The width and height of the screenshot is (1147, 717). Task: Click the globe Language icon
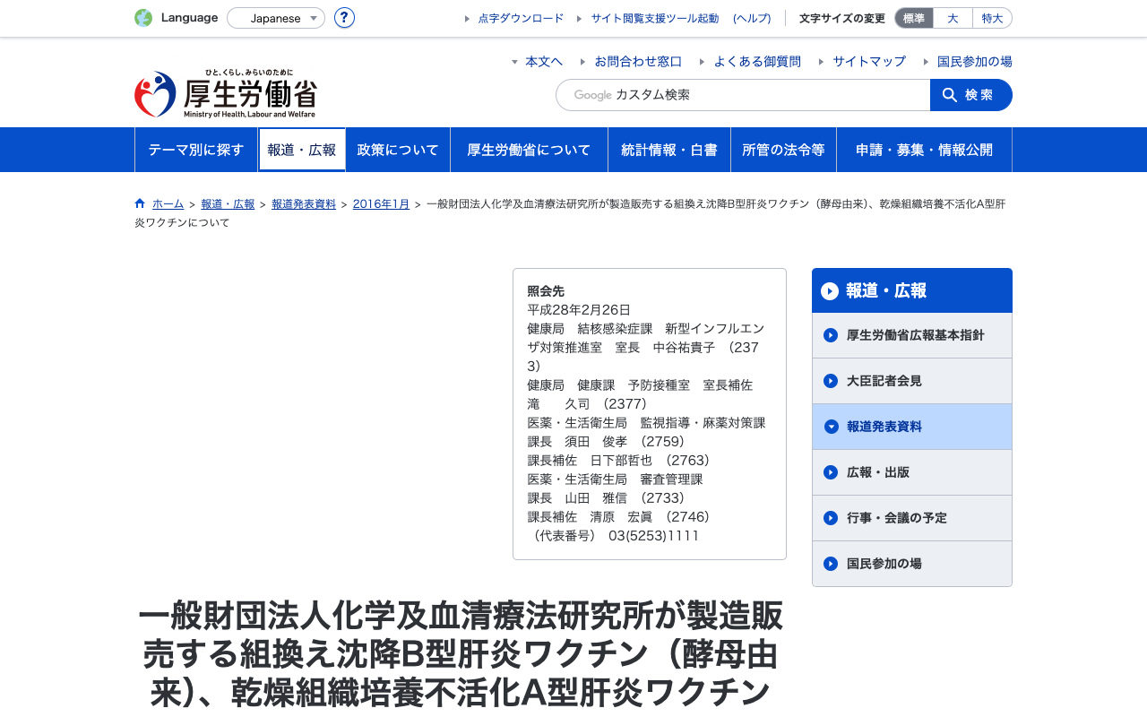coord(143,18)
